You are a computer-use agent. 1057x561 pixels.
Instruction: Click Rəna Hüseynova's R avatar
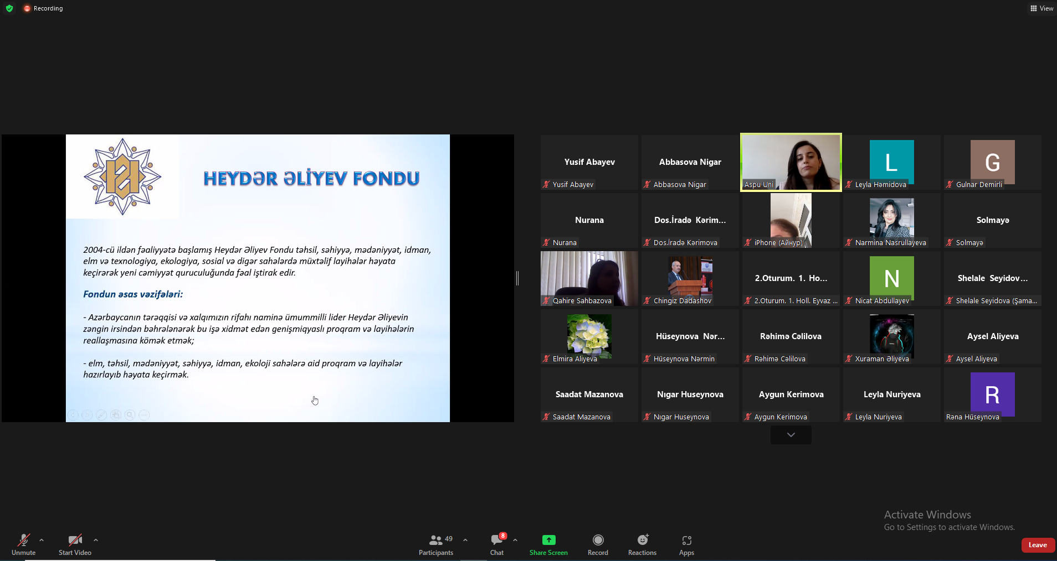(992, 394)
